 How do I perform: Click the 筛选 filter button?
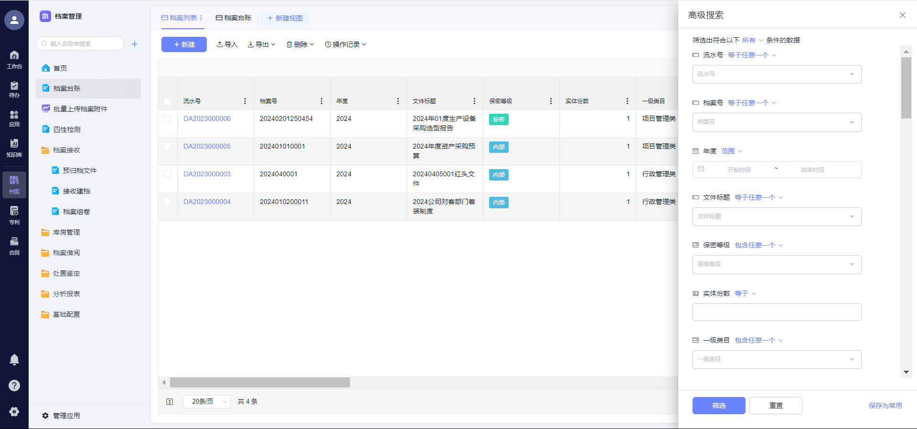click(x=718, y=406)
